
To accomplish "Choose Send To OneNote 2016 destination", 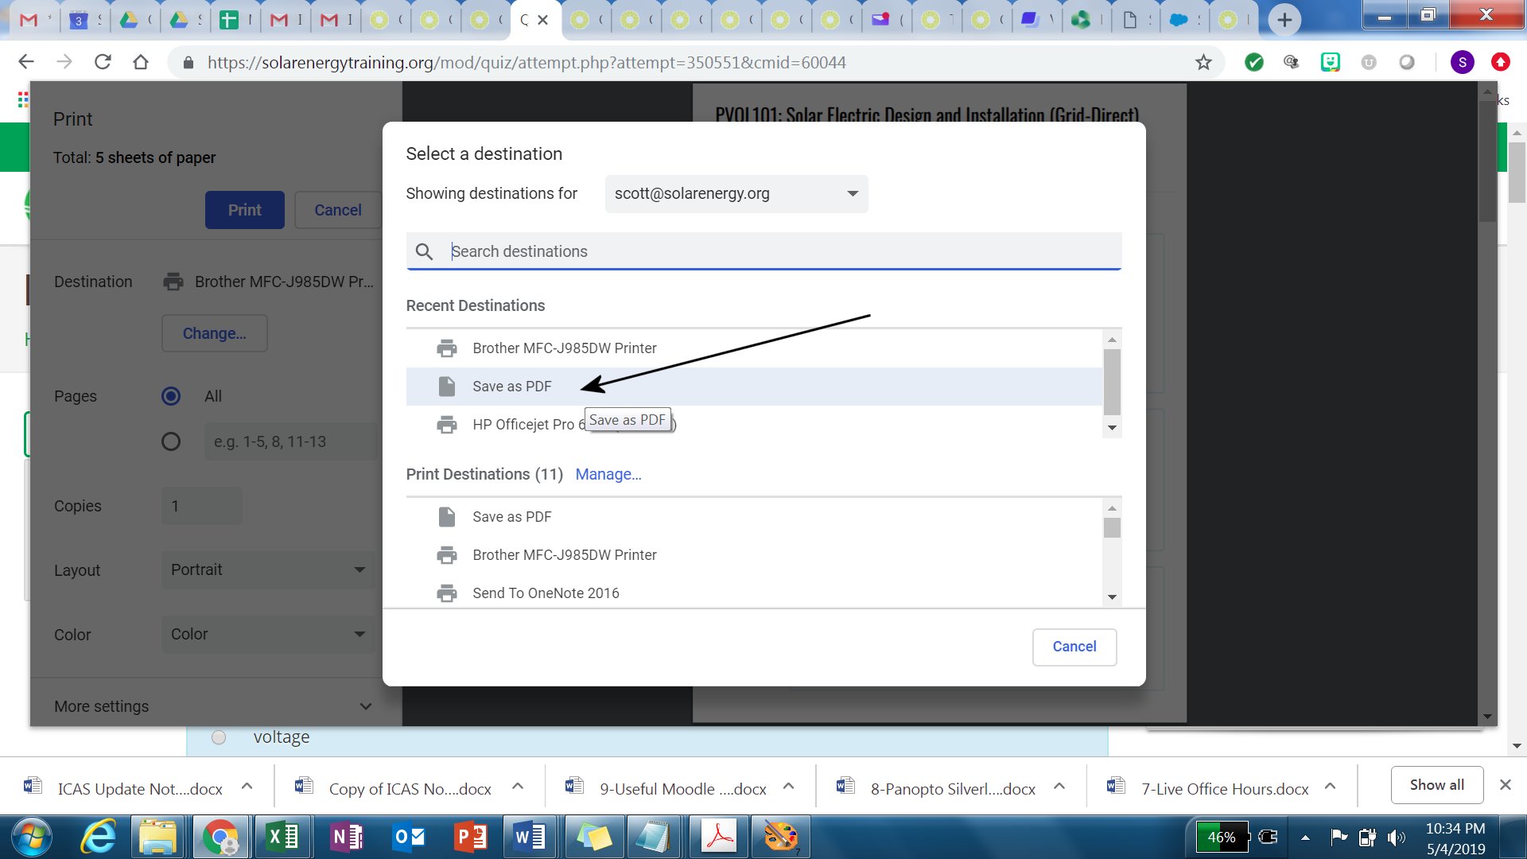I will click(546, 593).
